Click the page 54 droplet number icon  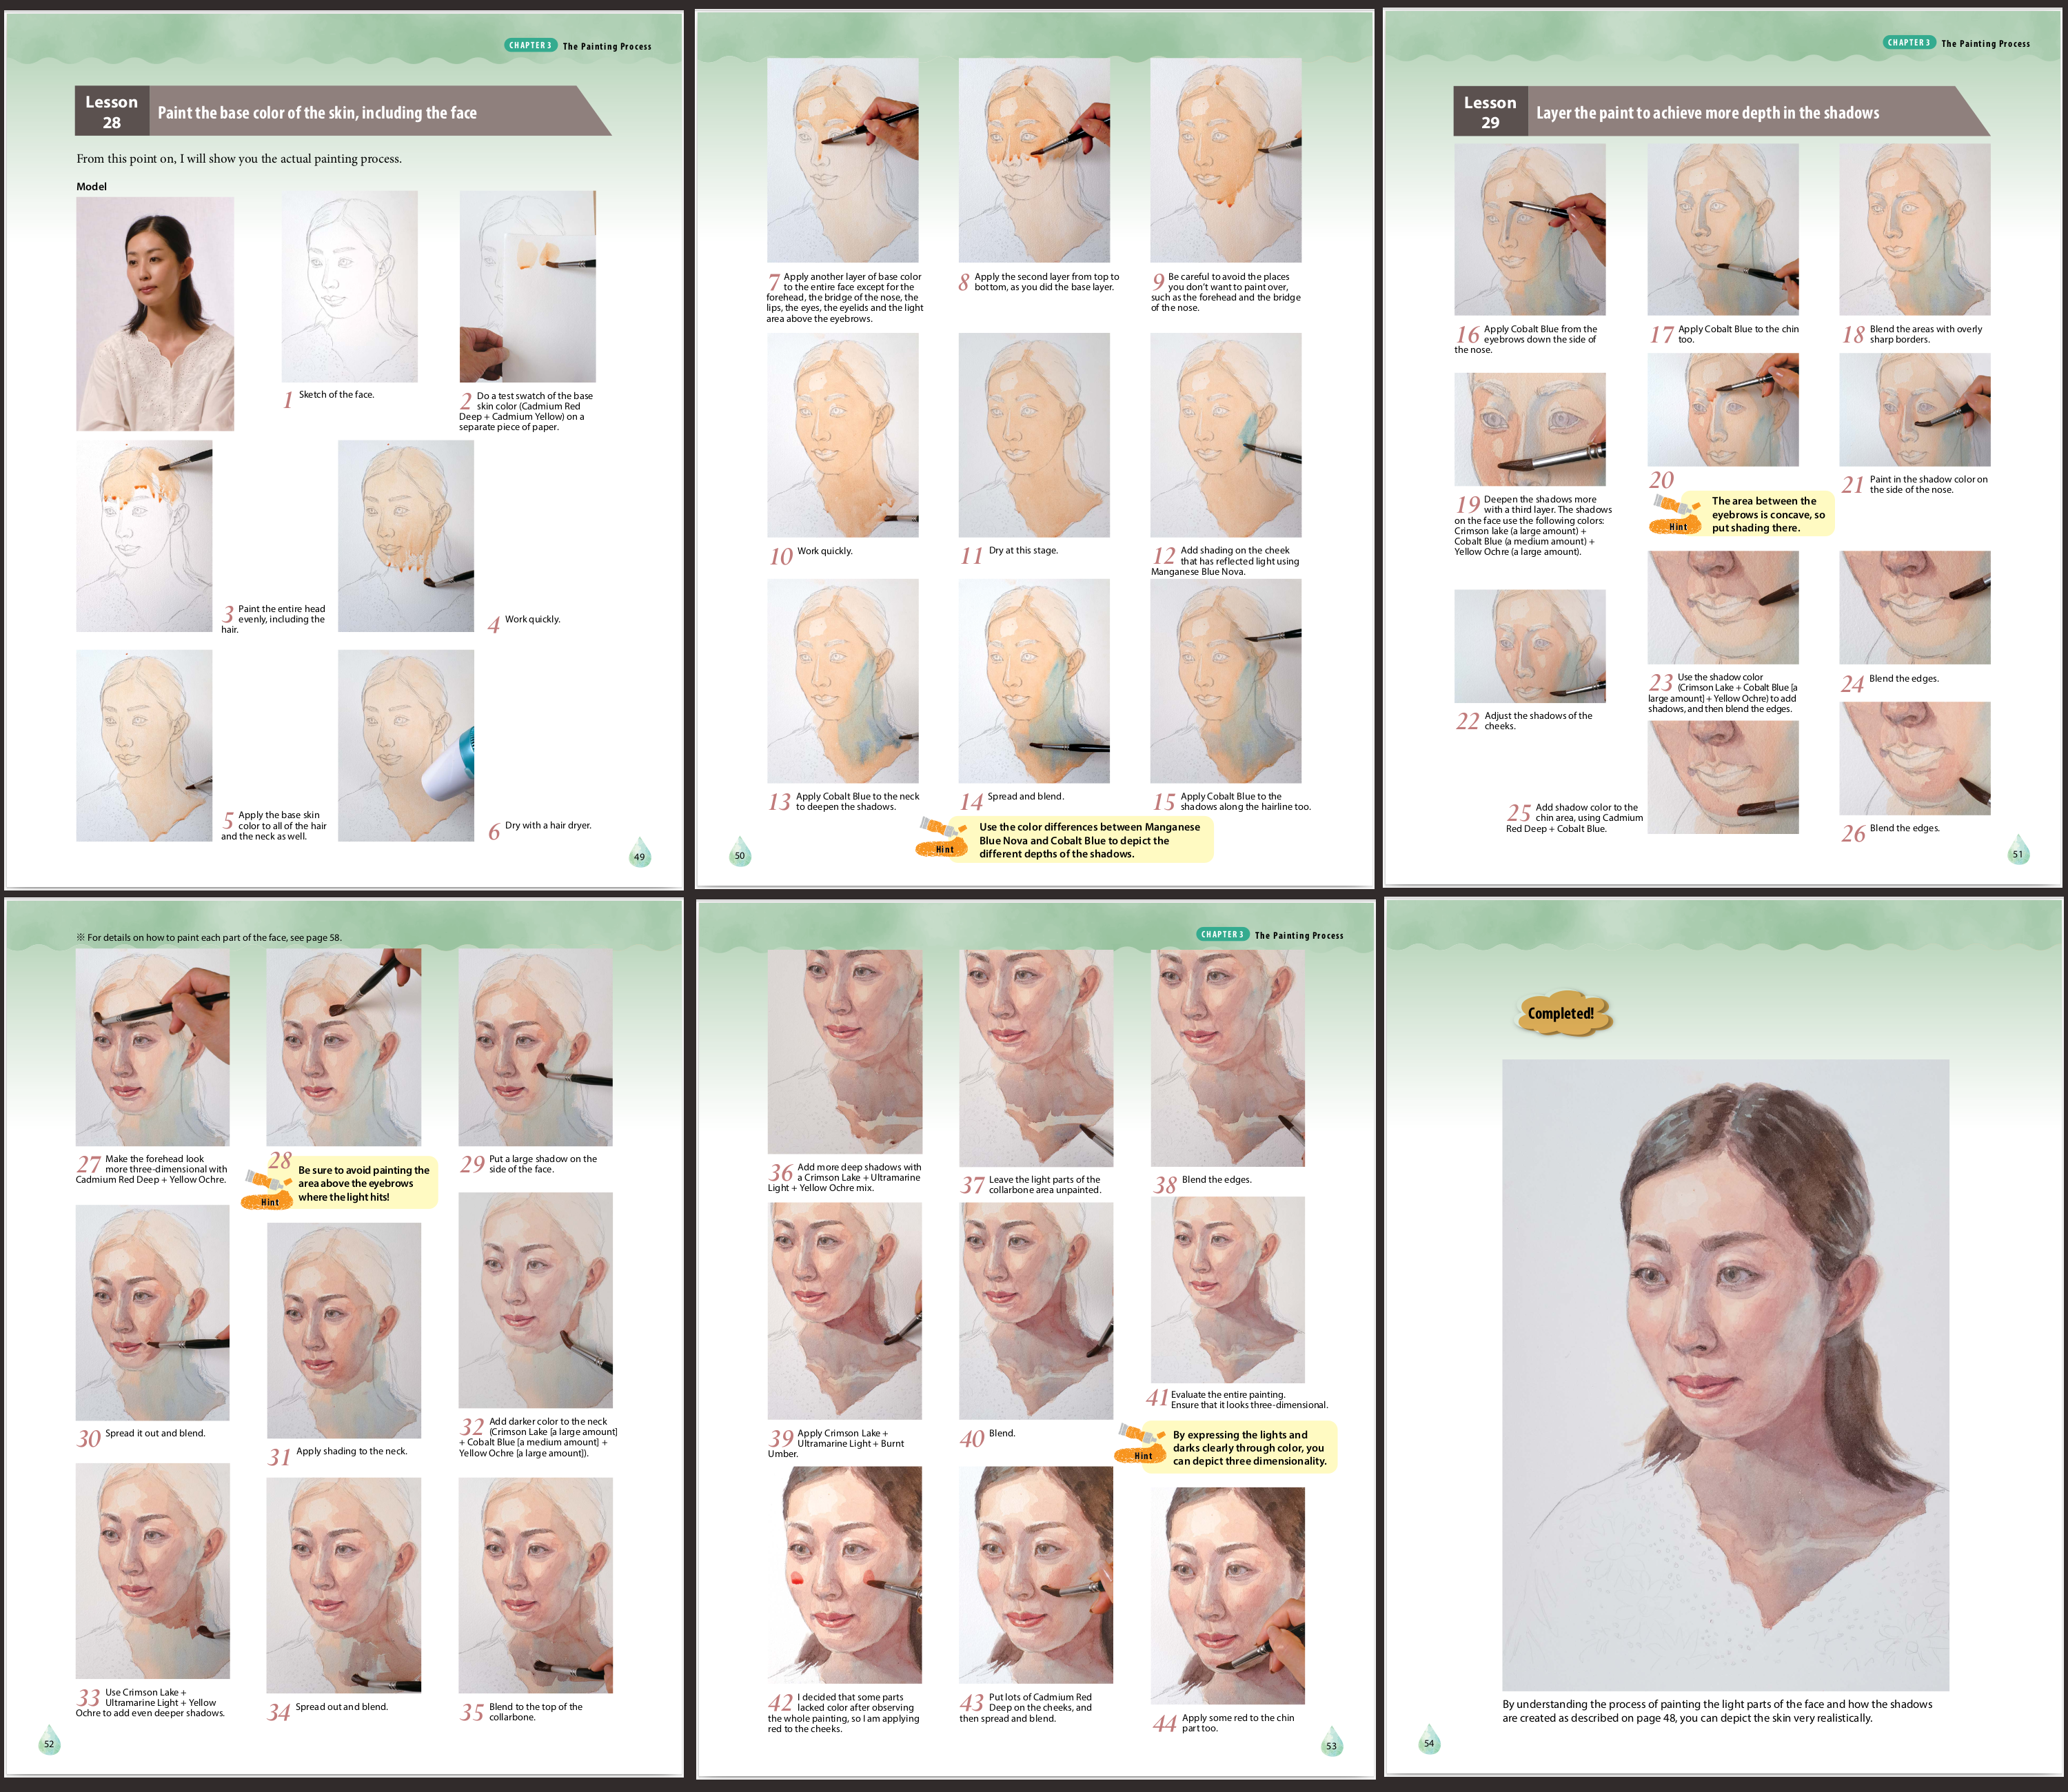[x=1428, y=1740]
